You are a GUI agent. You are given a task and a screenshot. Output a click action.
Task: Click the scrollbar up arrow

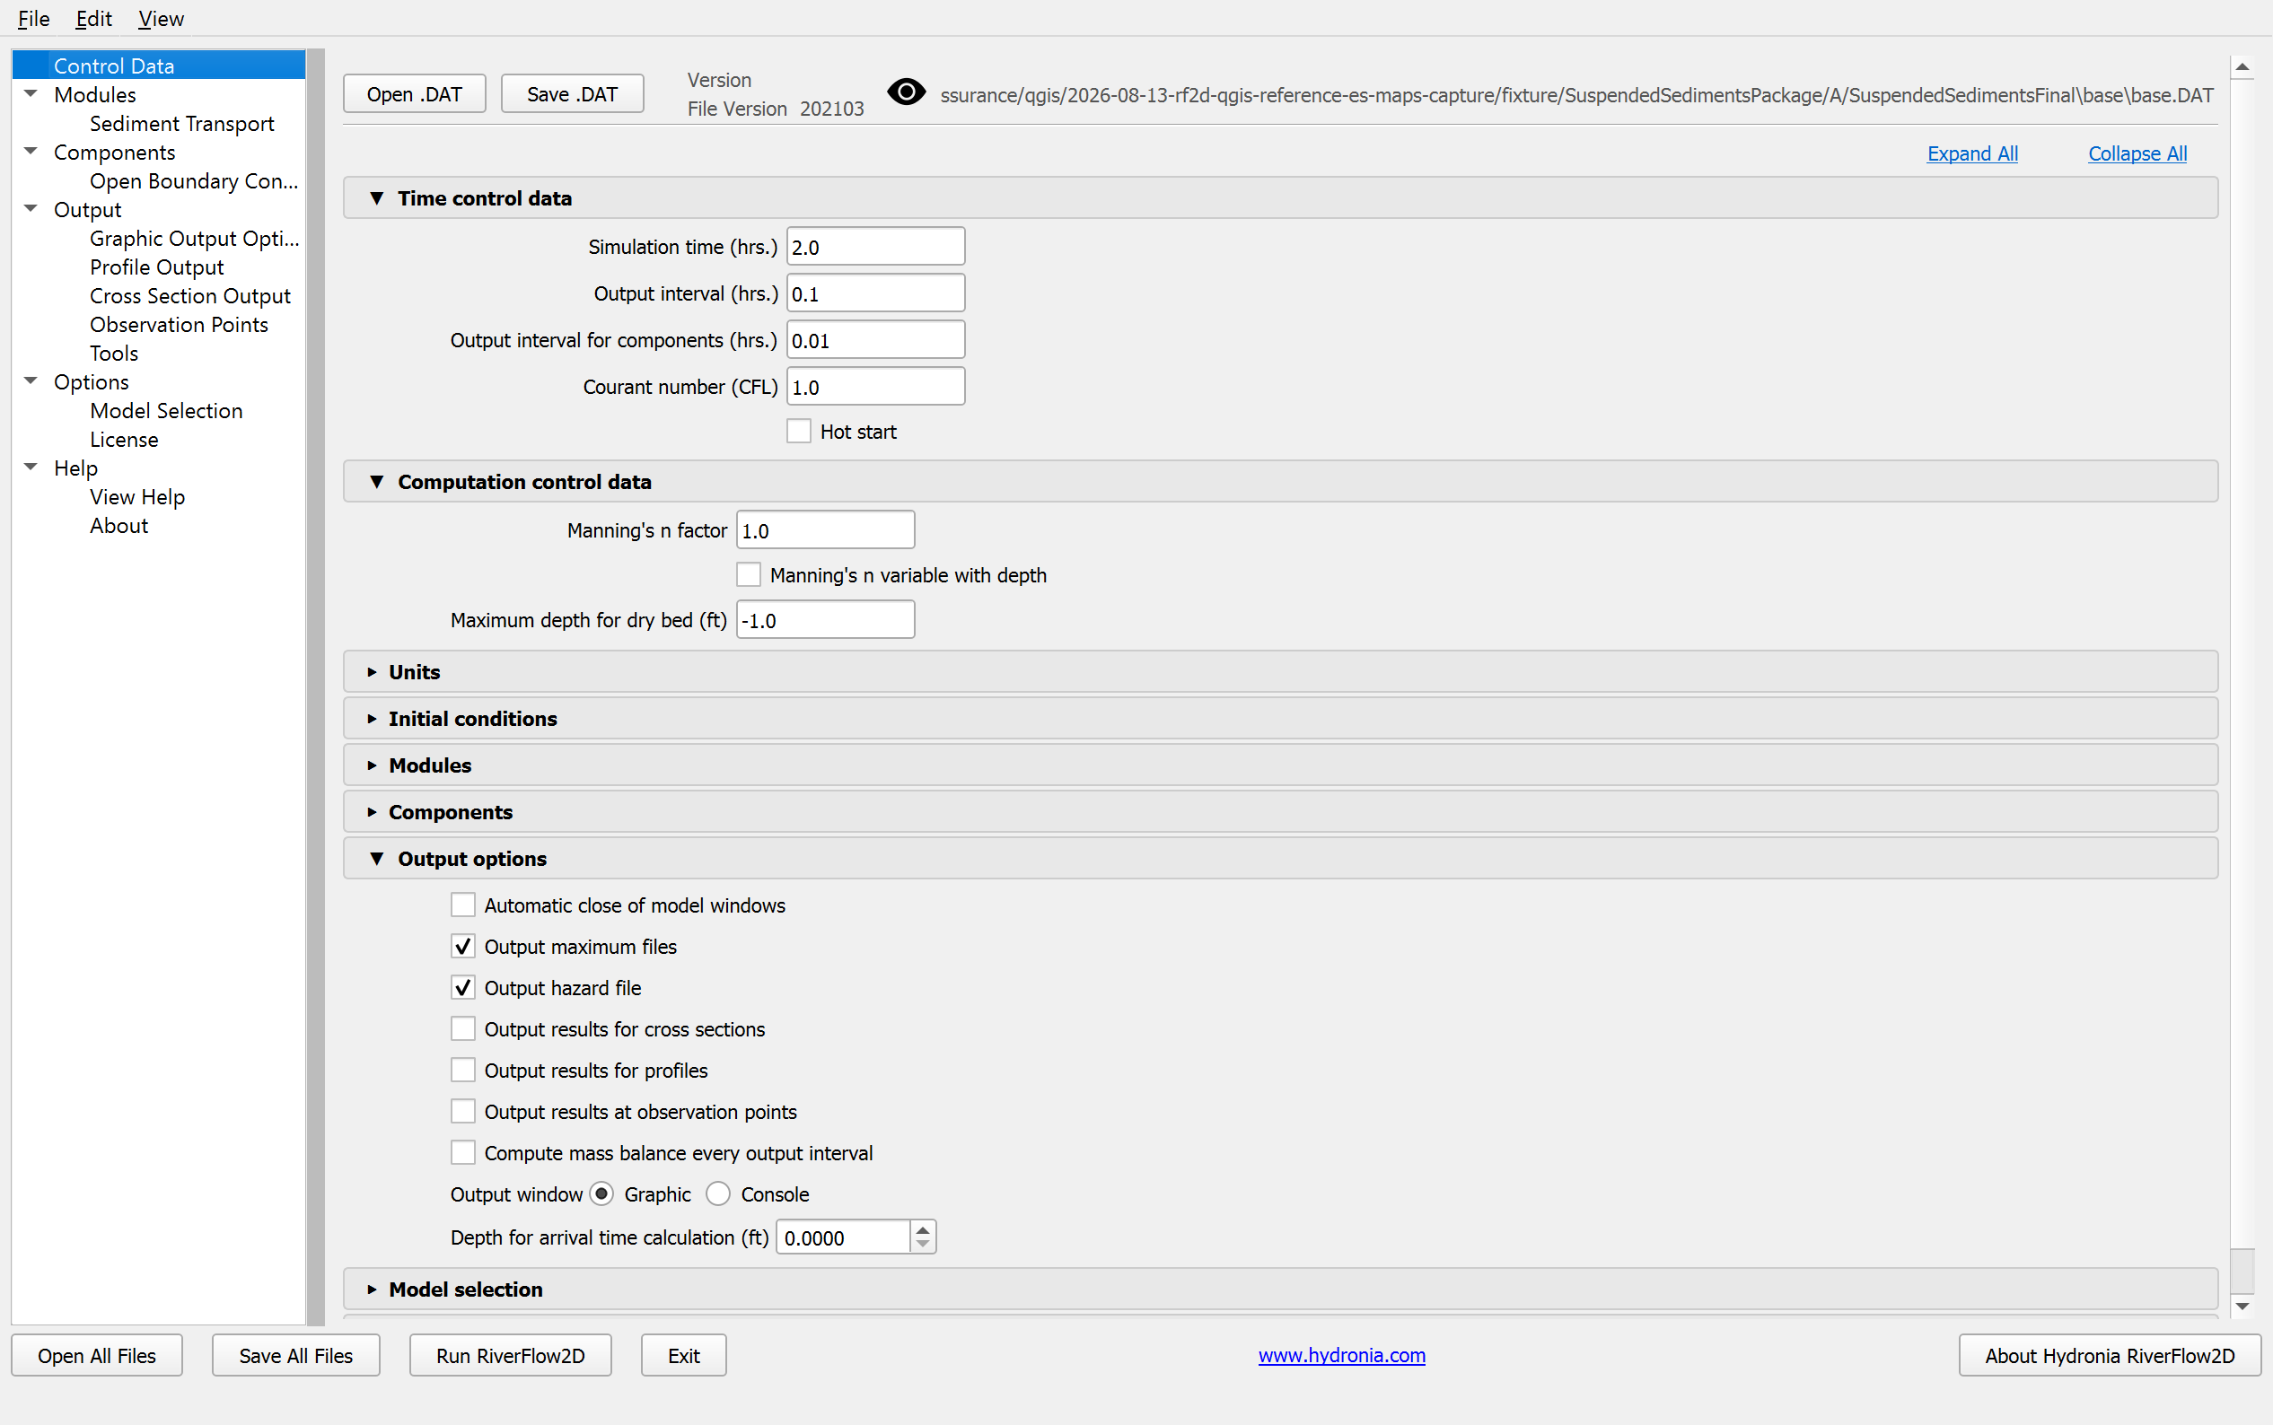pyautogui.click(x=2242, y=67)
